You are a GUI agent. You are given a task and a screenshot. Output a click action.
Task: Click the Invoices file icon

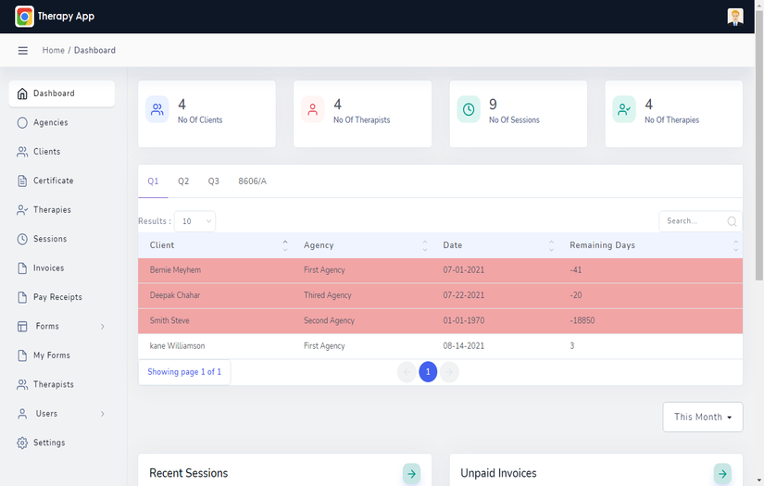[x=22, y=268]
